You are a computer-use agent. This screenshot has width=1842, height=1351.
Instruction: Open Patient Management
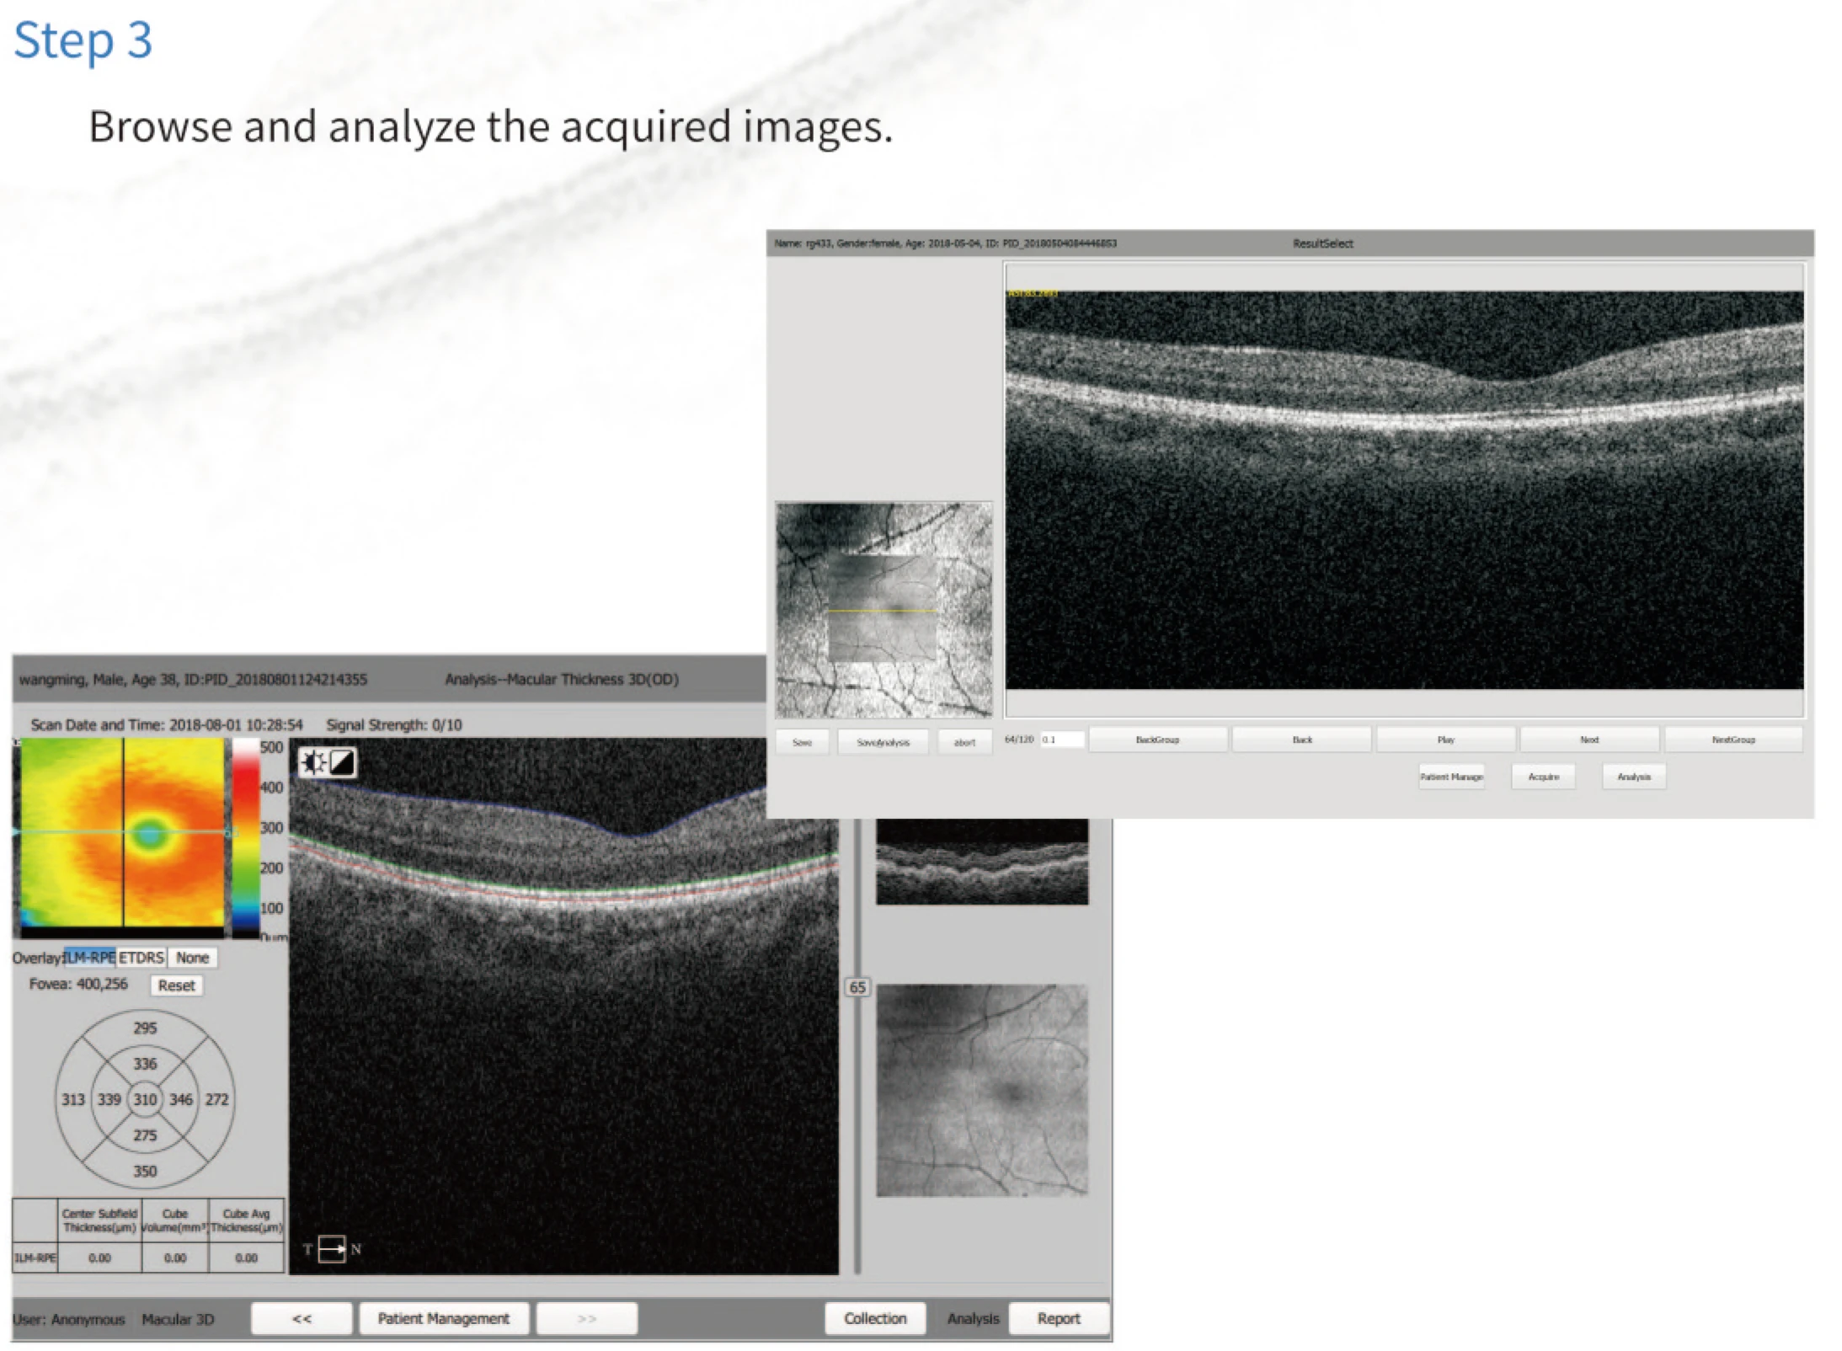coord(444,1318)
